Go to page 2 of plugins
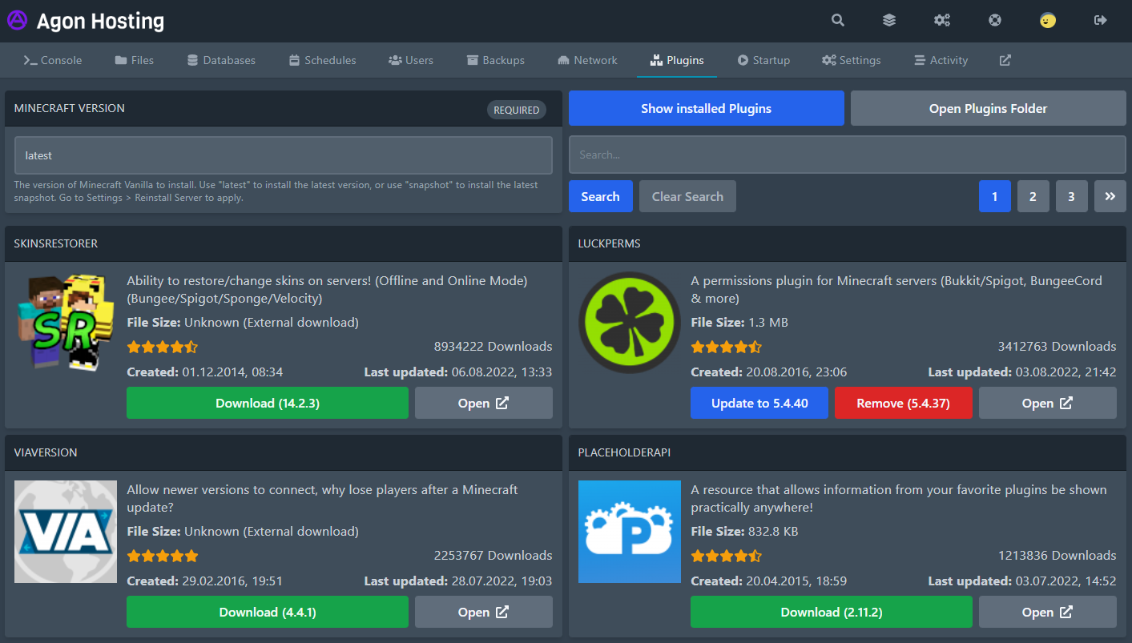The width and height of the screenshot is (1132, 643). 1033,196
